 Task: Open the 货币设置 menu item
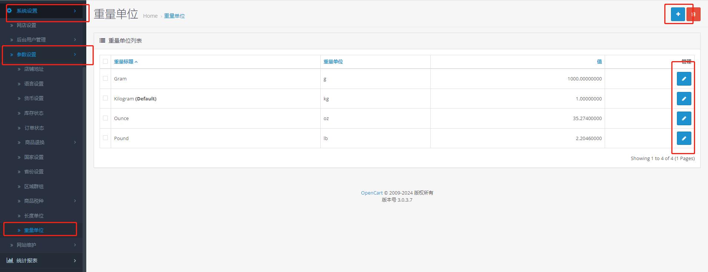(x=34, y=98)
